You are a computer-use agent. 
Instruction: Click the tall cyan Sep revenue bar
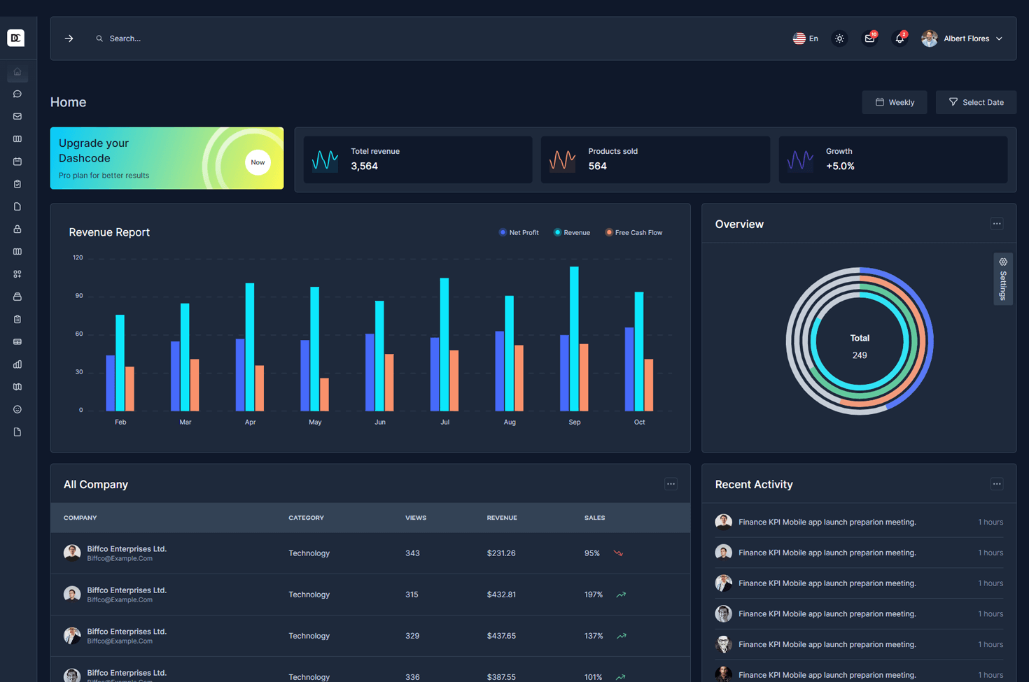tap(574, 339)
